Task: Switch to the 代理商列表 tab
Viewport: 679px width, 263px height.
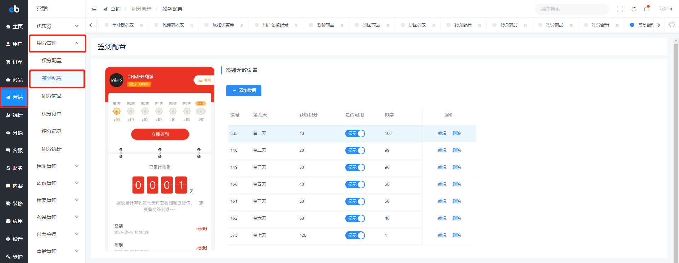Action: 173,25
